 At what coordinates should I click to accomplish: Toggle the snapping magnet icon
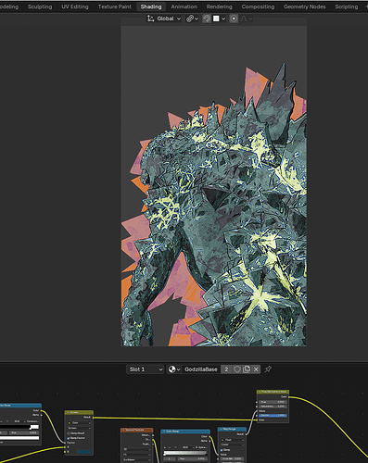[x=207, y=19]
